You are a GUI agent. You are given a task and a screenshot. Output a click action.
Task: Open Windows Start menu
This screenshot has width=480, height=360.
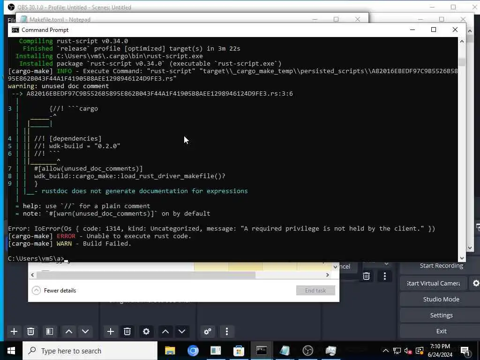[11, 351]
